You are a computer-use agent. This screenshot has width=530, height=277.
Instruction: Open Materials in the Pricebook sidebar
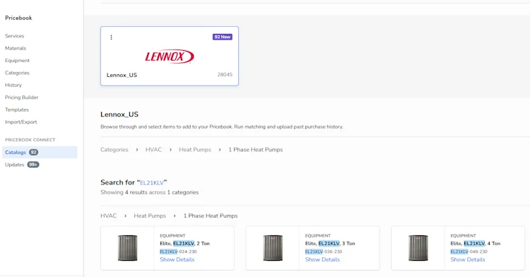click(x=16, y=48)
